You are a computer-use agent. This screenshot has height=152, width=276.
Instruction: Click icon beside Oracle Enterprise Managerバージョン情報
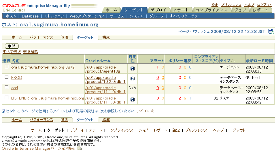click(x=80, y=149)
